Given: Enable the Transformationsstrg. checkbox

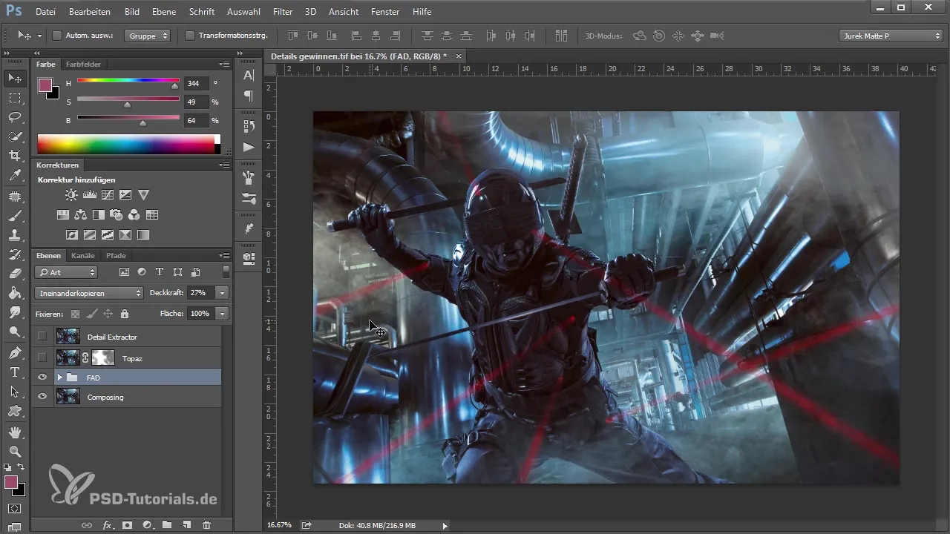Looking at the screenshot, I should click(190, 36).
